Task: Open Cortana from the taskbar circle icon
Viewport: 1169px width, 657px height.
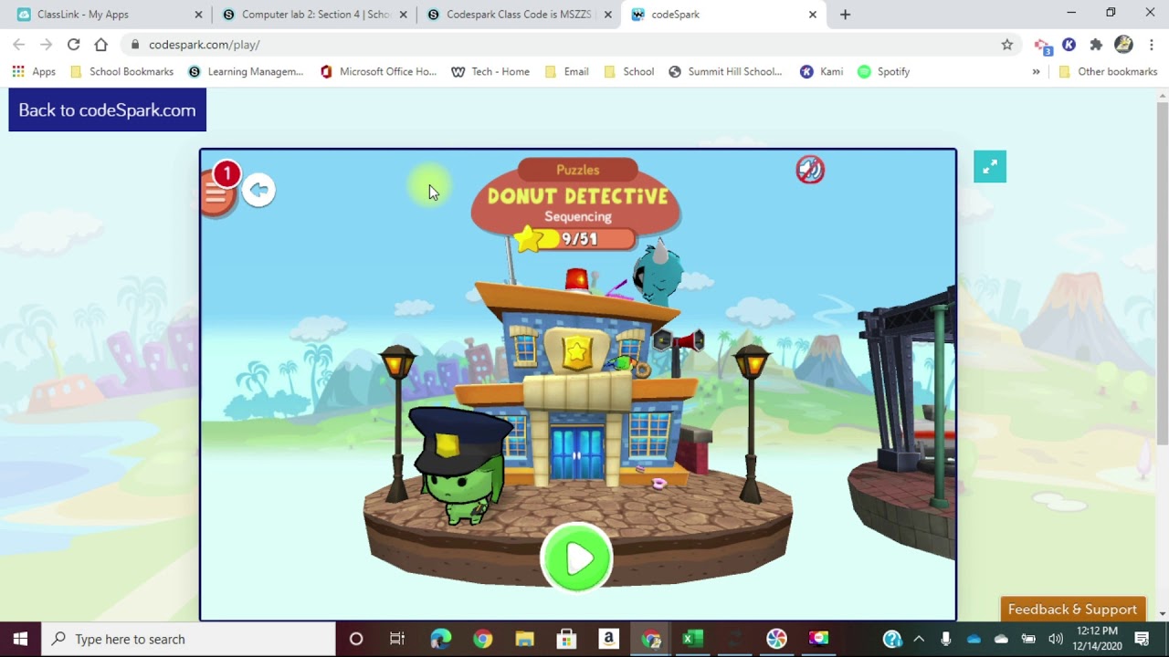Action: (x=356, y=639)
